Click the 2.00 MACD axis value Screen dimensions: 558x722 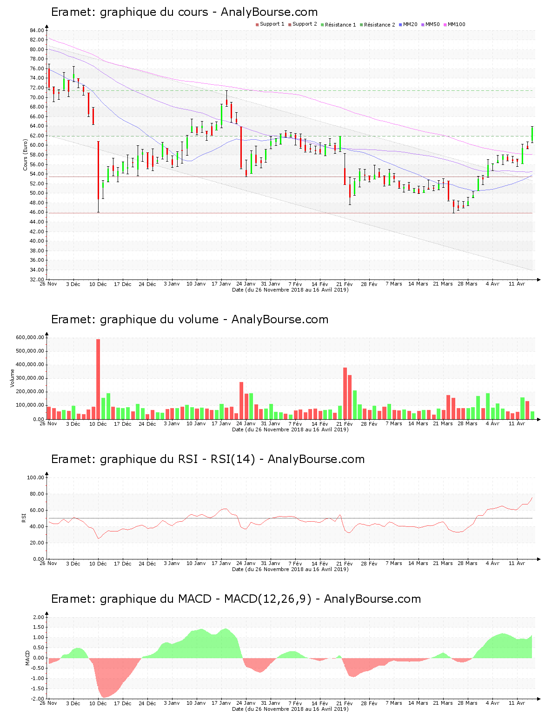coord(38,617)
